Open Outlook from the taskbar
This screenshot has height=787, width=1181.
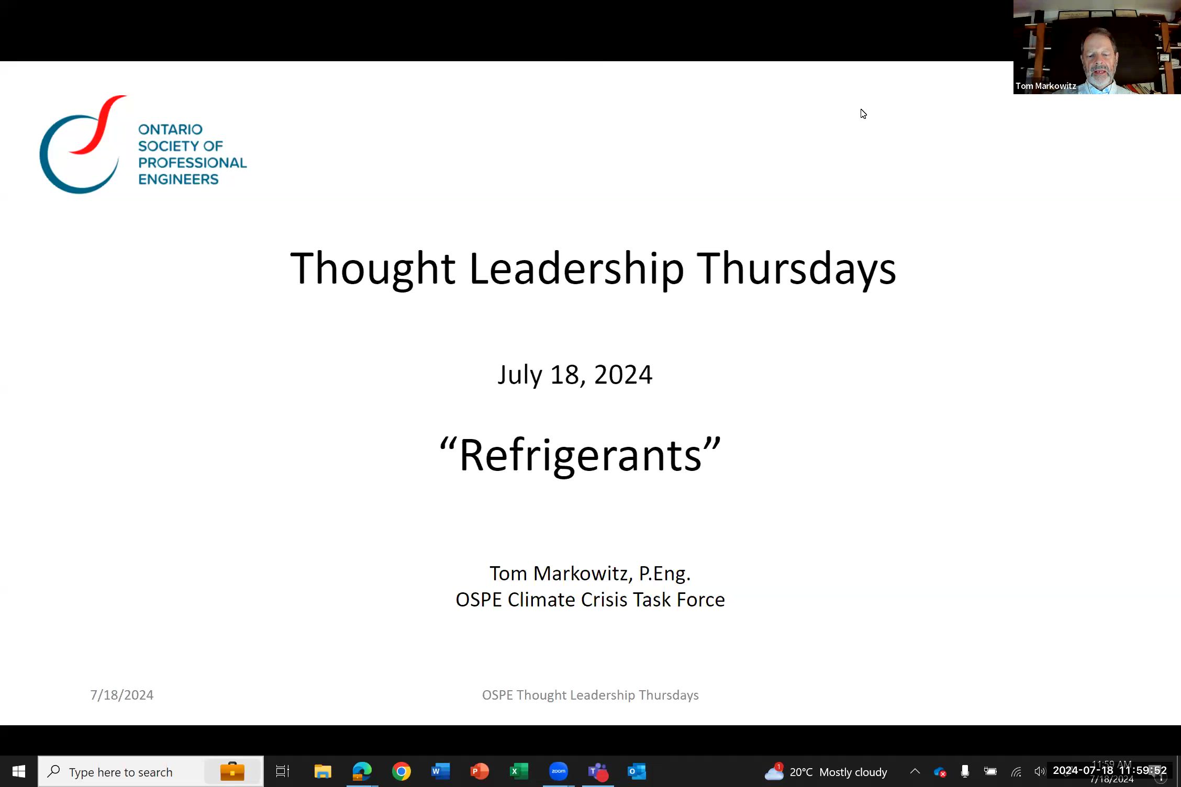click(x=637, y=771)
